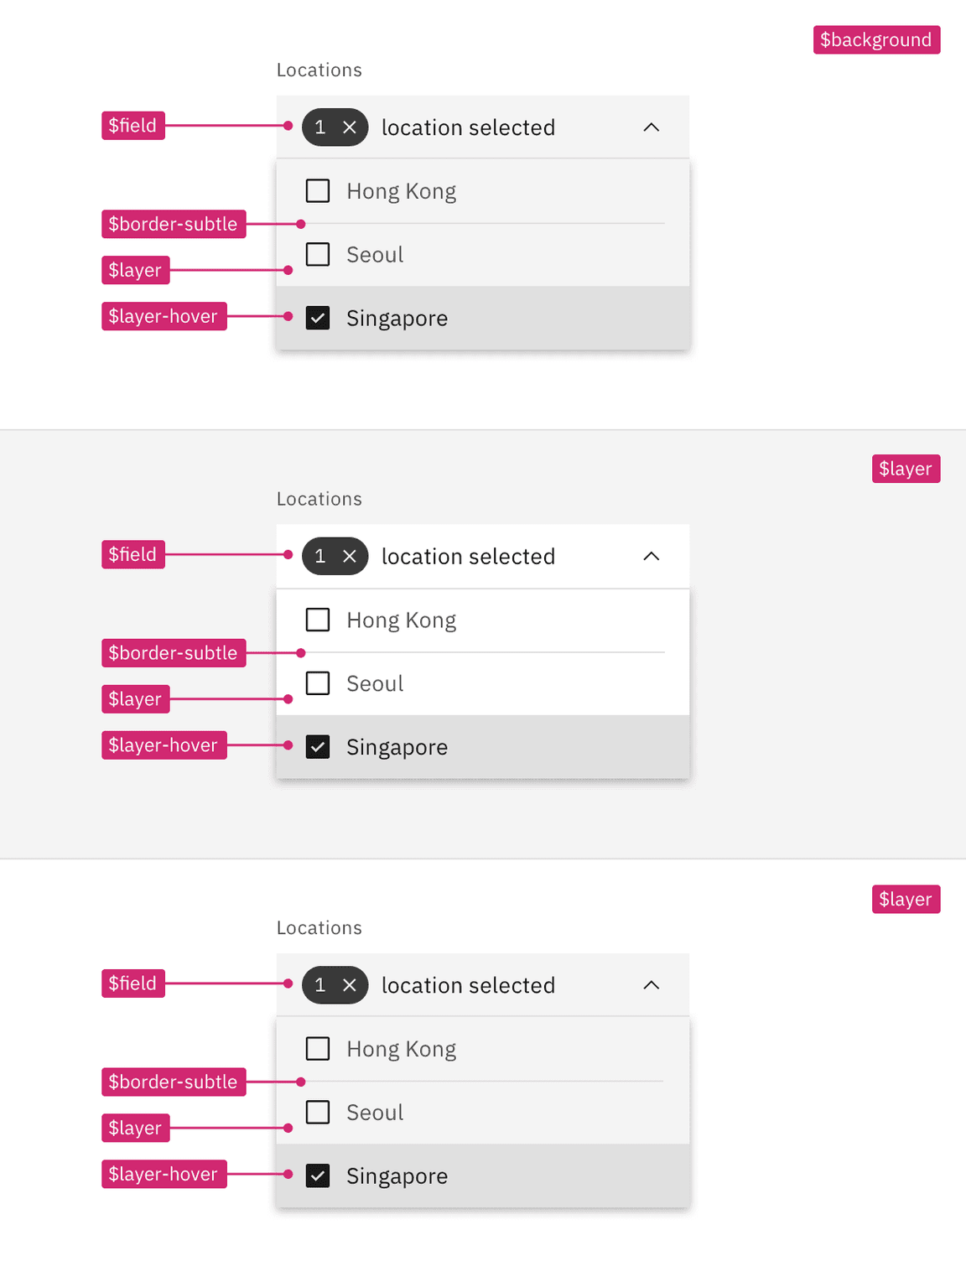Viewport: 966px width, 1287px height.
Task: Click the $layer-hover annotation label
Action: 164,316
